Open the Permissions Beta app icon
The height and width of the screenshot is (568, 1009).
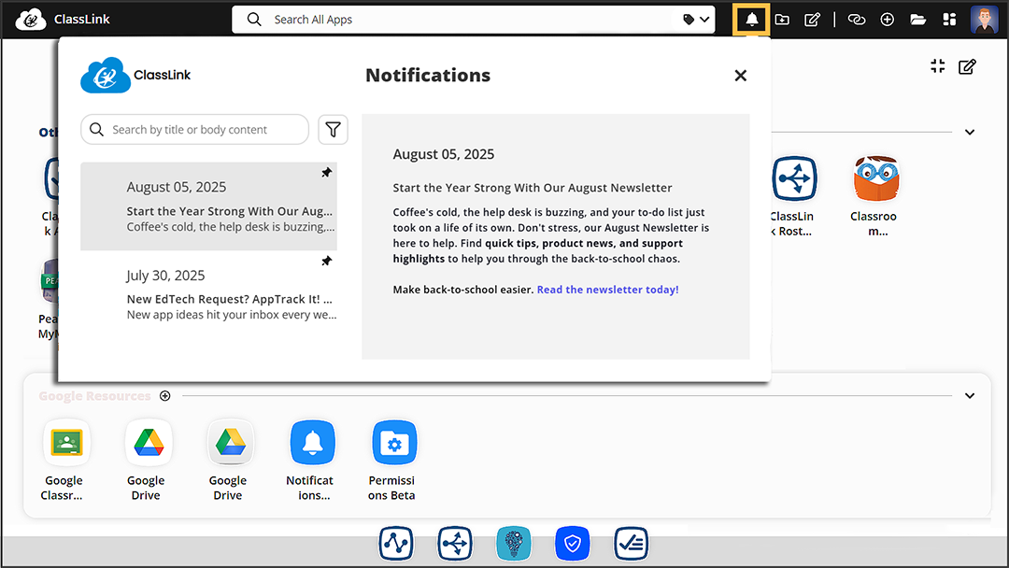click(394, 442)
